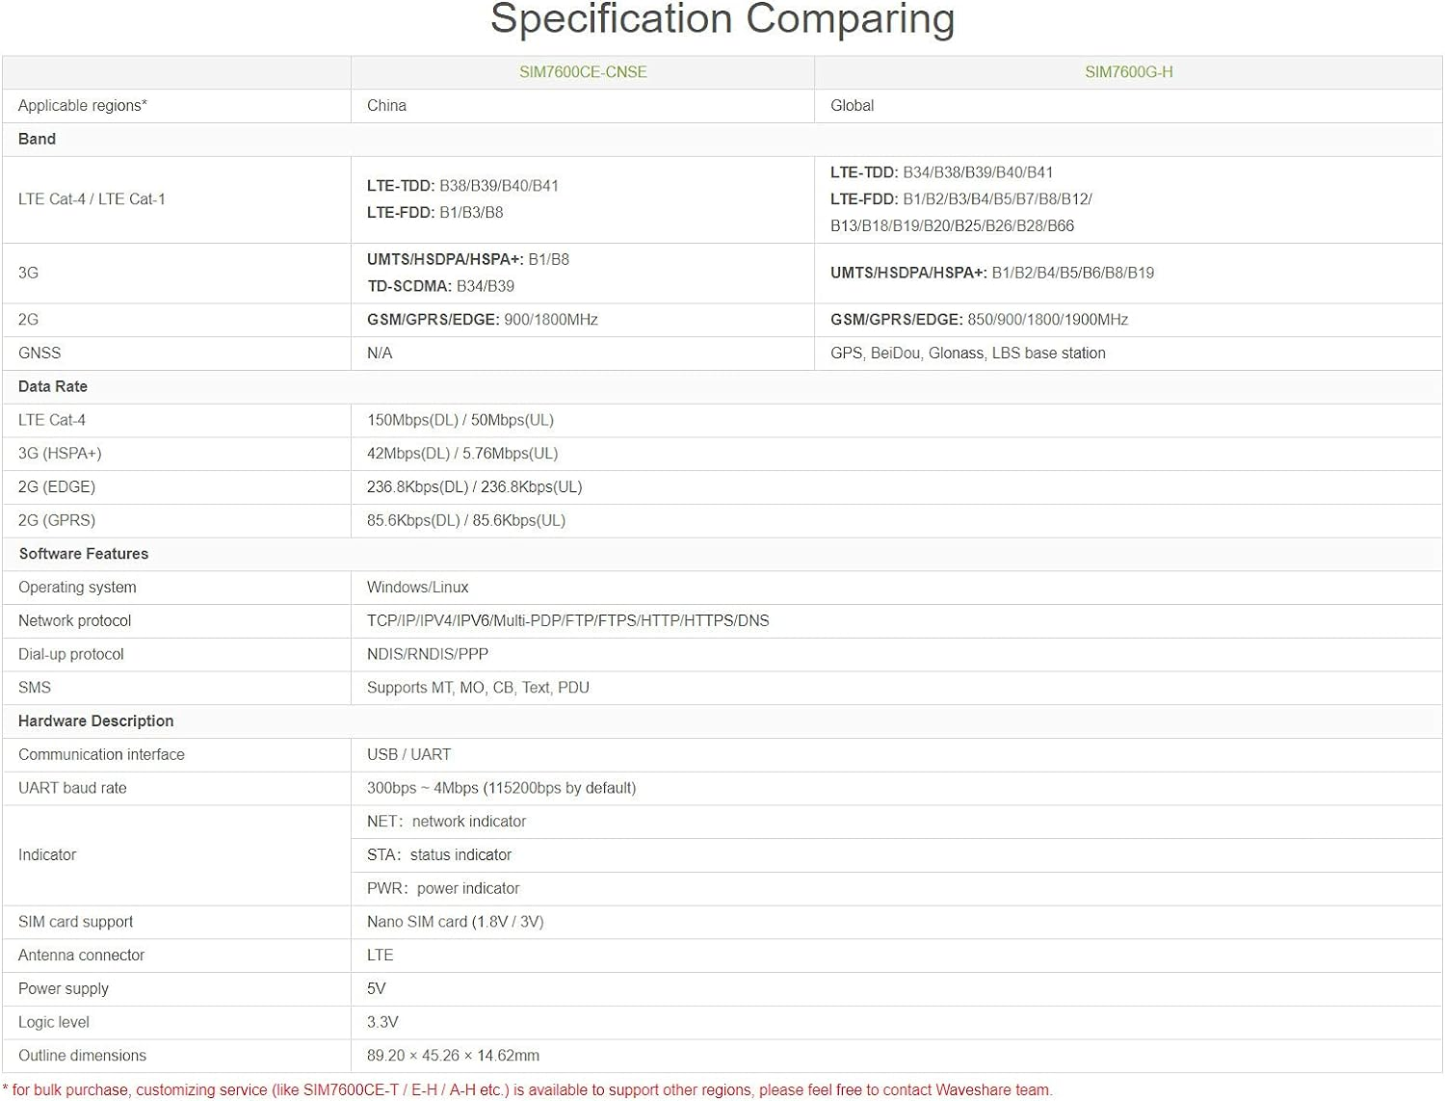Click the GPS, BeiDou, Glonass GNSS cell

click(968, 354)
